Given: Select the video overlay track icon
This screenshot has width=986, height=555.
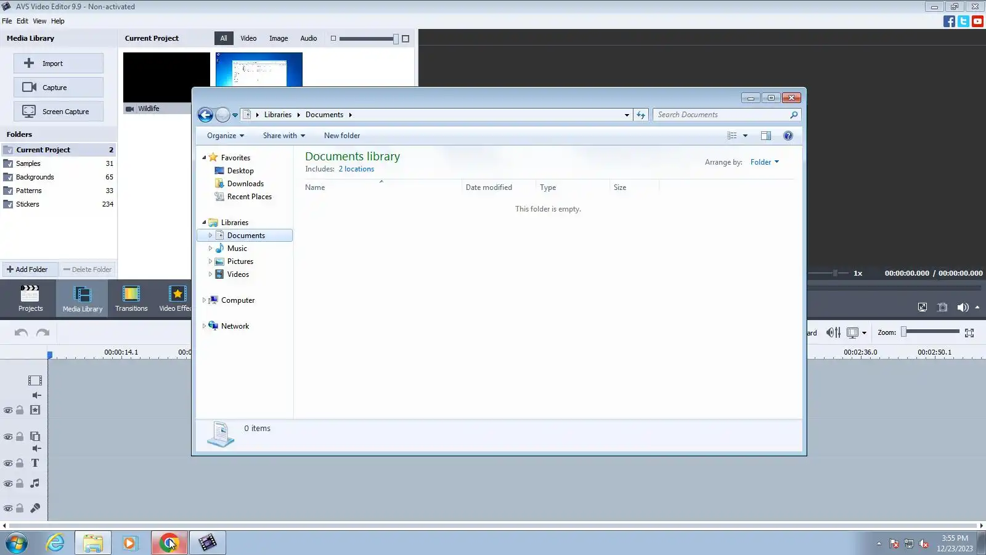Looking at the screenshot, I should pos(35,437).
